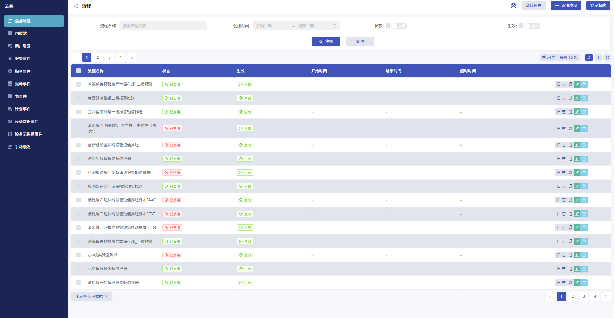The width and height of the screenshot is (615, 318).
Task: Open 回收站 in the sidebar
Action: [34, 34]
